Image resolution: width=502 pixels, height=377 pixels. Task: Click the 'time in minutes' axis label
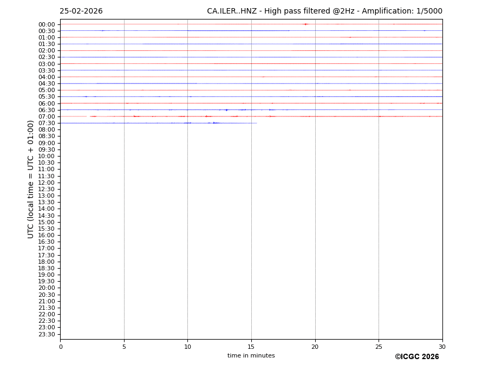point(251,356)
